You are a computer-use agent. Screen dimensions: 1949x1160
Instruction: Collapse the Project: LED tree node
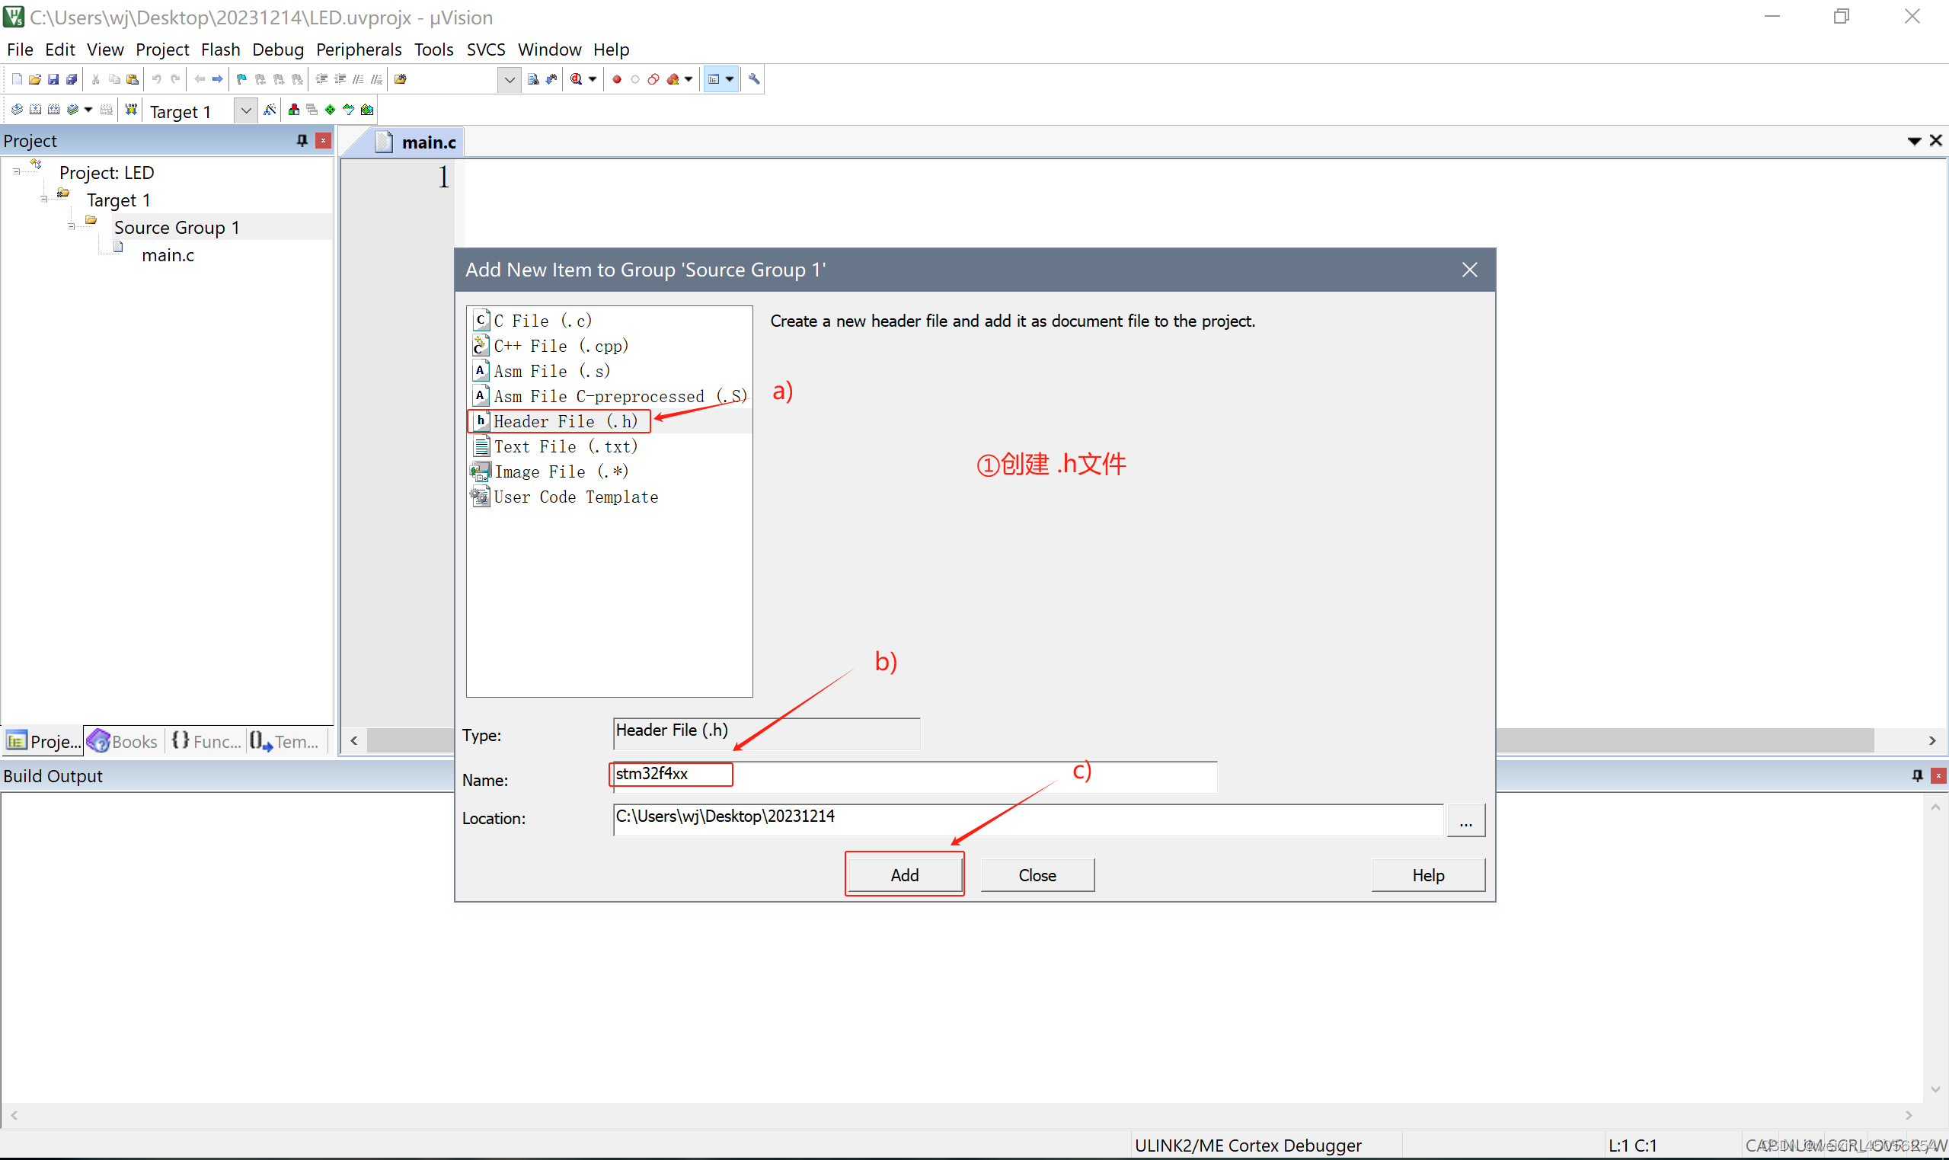coord(17,171)
